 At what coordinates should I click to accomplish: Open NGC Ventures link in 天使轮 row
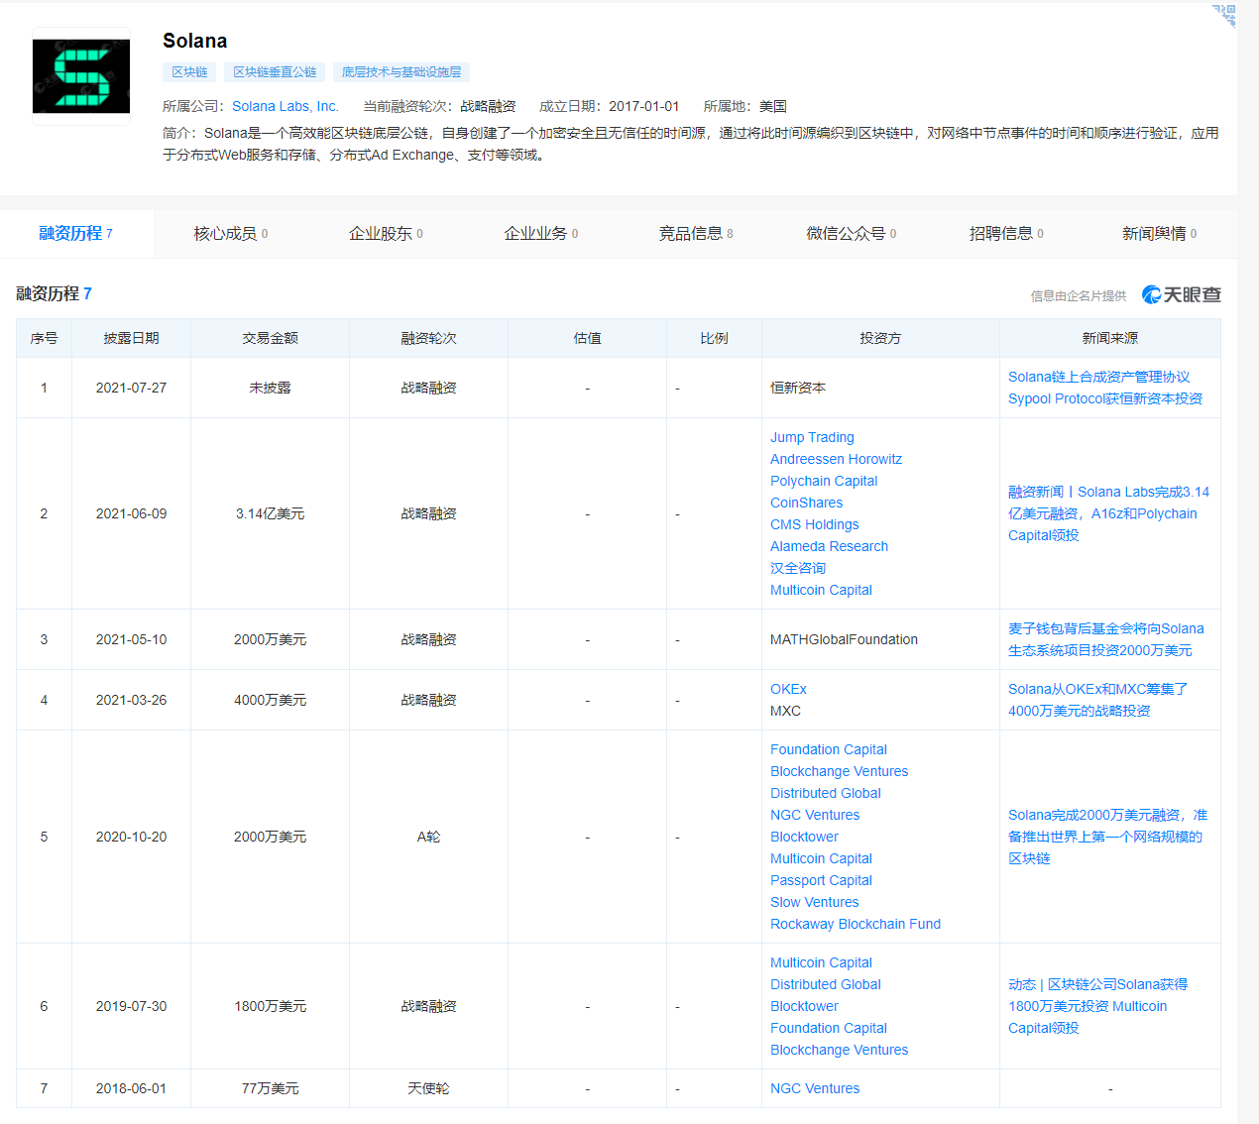coord(815,1088)
